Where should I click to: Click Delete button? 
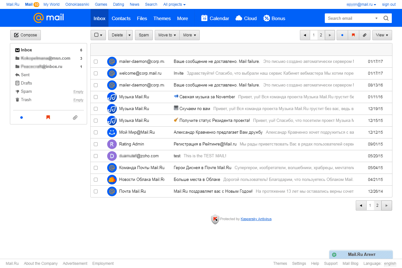(x=117, y=35)
